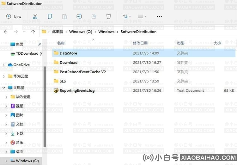The width and height of the screenshot is (237, 165).
Task: Click SoftwareDistribution in the address breadcrumb
Action: point(138,32)
